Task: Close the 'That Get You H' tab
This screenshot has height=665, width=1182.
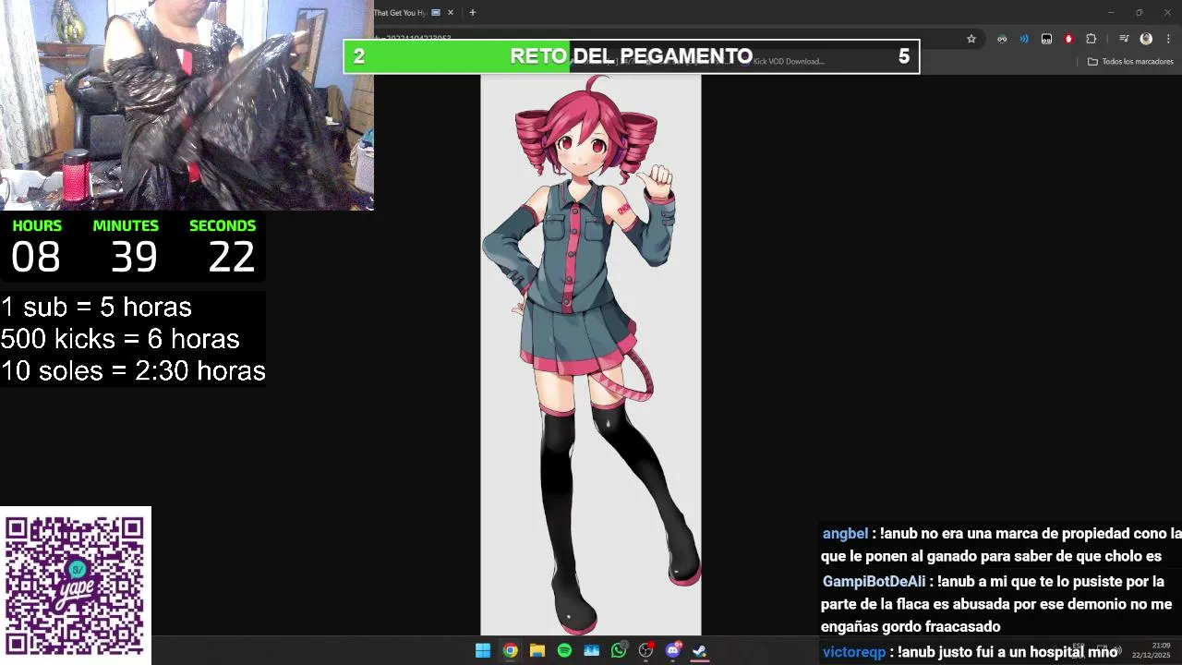Action: pyautogui.click(x=451, y=13)
